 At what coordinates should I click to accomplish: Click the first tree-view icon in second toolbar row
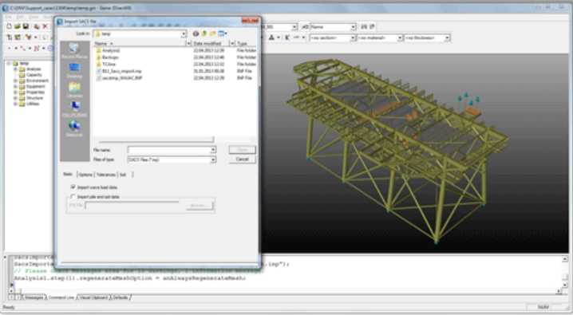coord(9,37)
